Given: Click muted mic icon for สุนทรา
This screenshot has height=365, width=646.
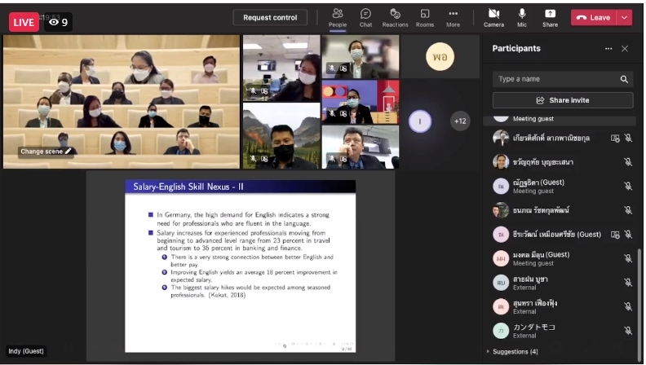Looking at the screenshot, I should (628, 306).
